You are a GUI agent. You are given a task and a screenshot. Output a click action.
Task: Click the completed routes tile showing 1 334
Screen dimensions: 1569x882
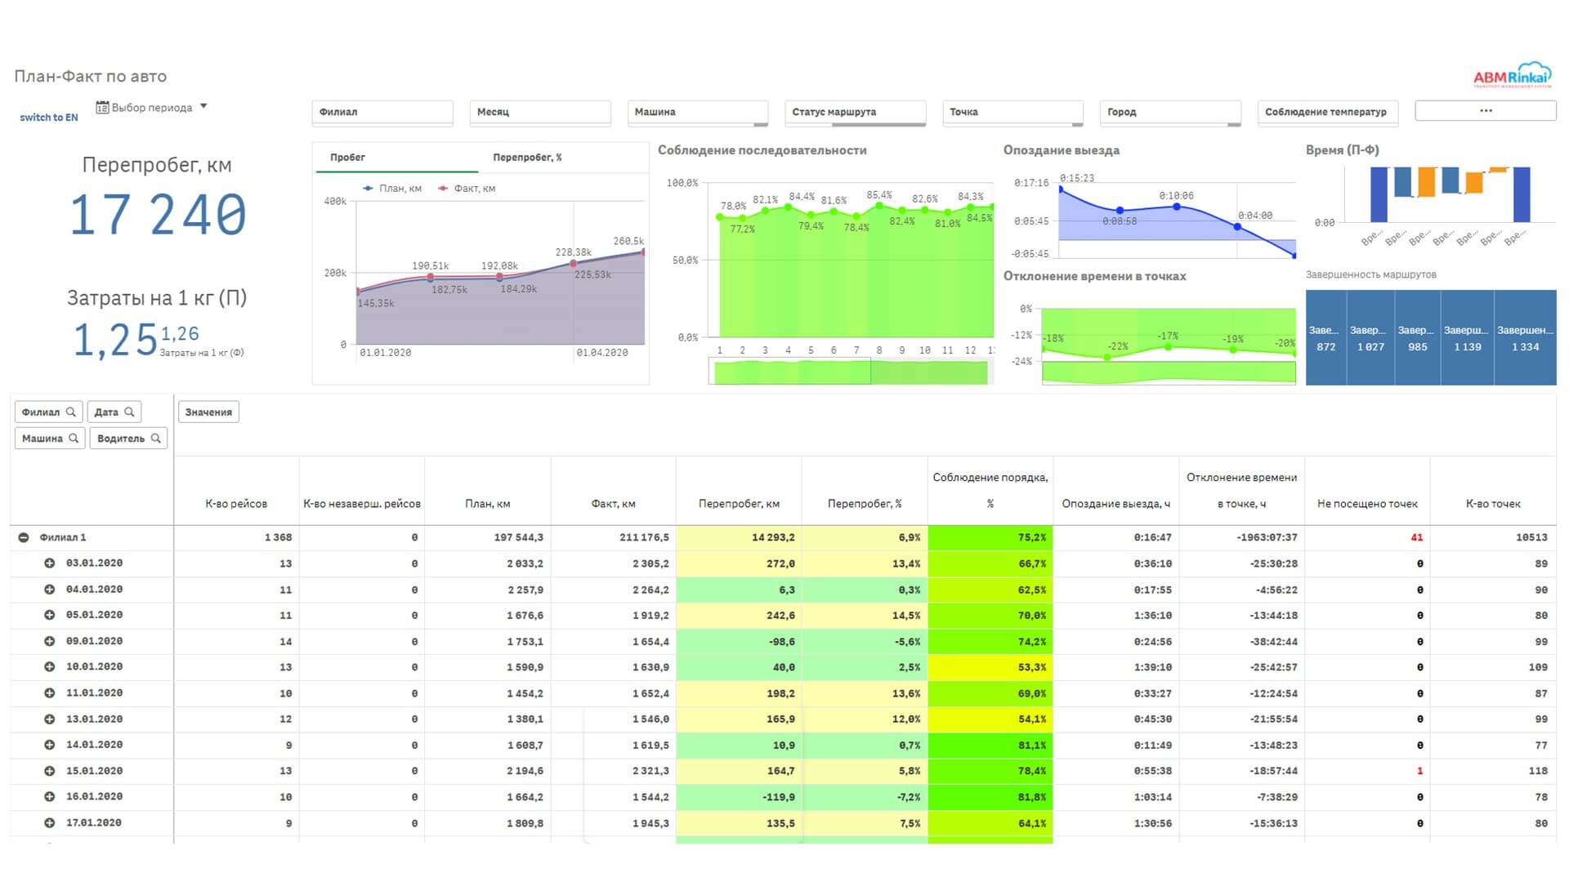click(x=1525, y=338)
